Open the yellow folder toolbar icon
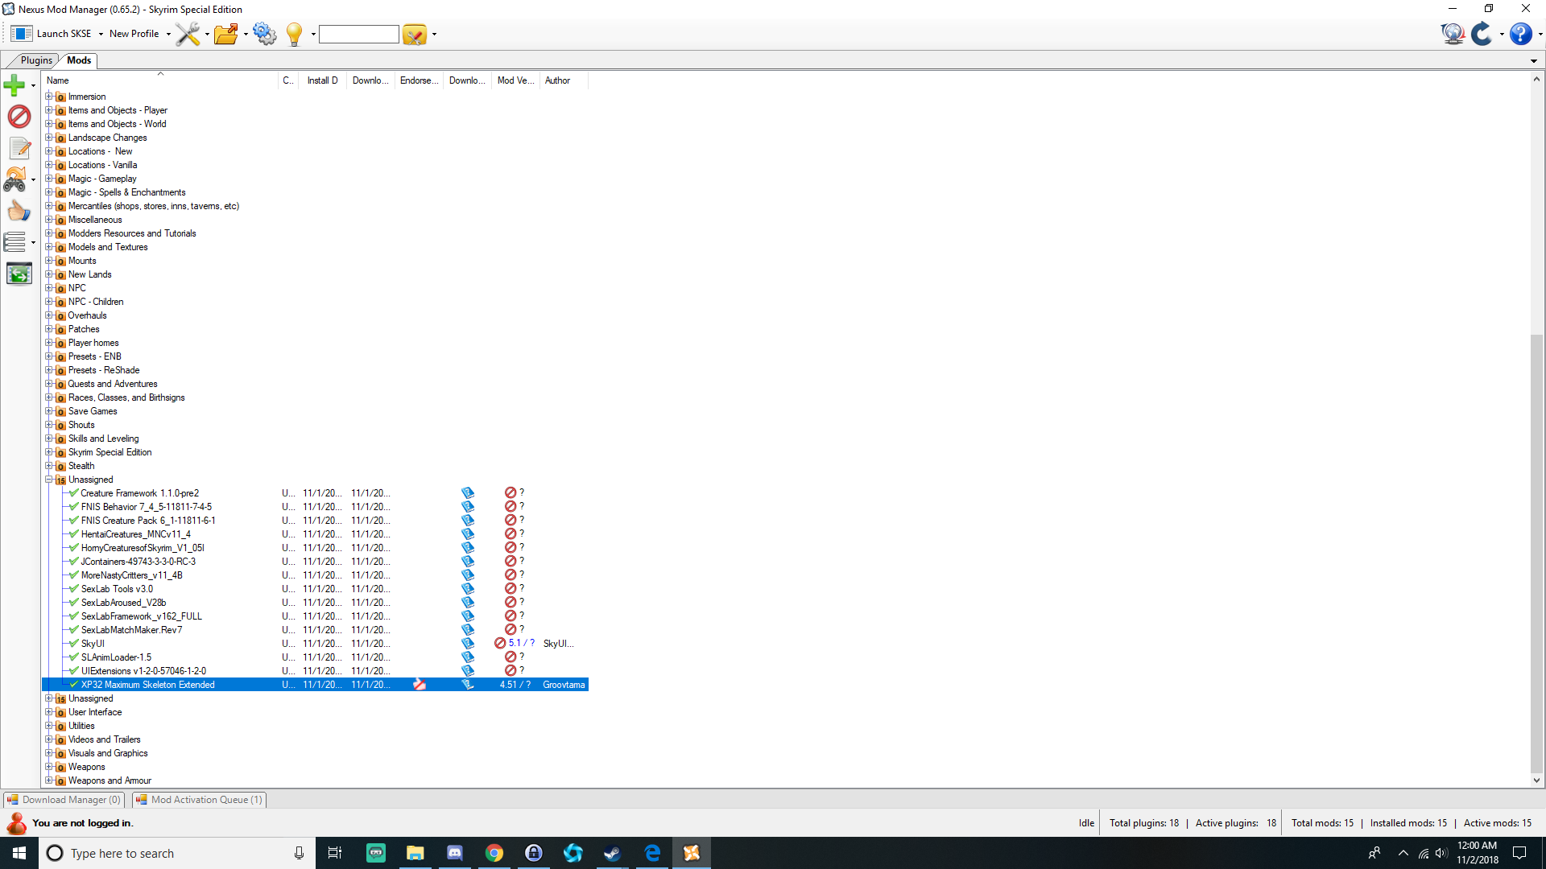Screen dimensions: 1546x869 point(226,34)
